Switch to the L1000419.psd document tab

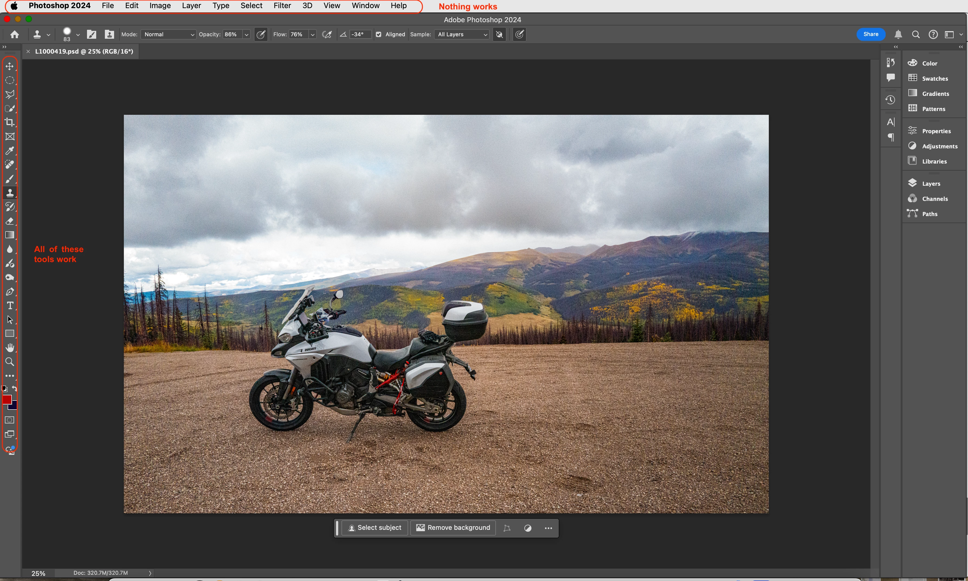pos(84,51)
